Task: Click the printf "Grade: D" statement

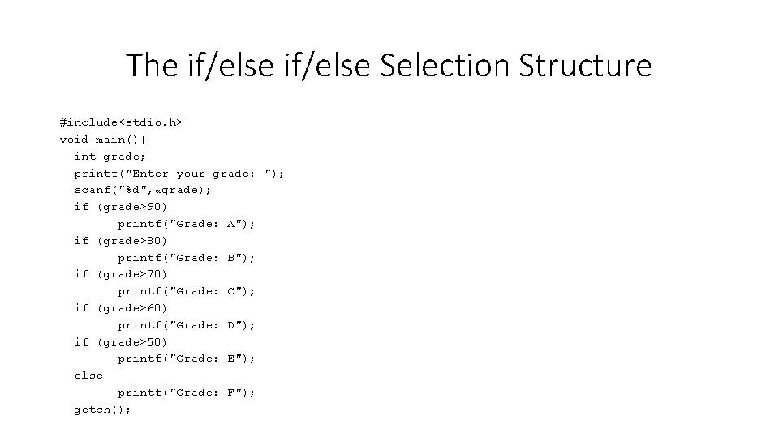Action: (186, 324)
